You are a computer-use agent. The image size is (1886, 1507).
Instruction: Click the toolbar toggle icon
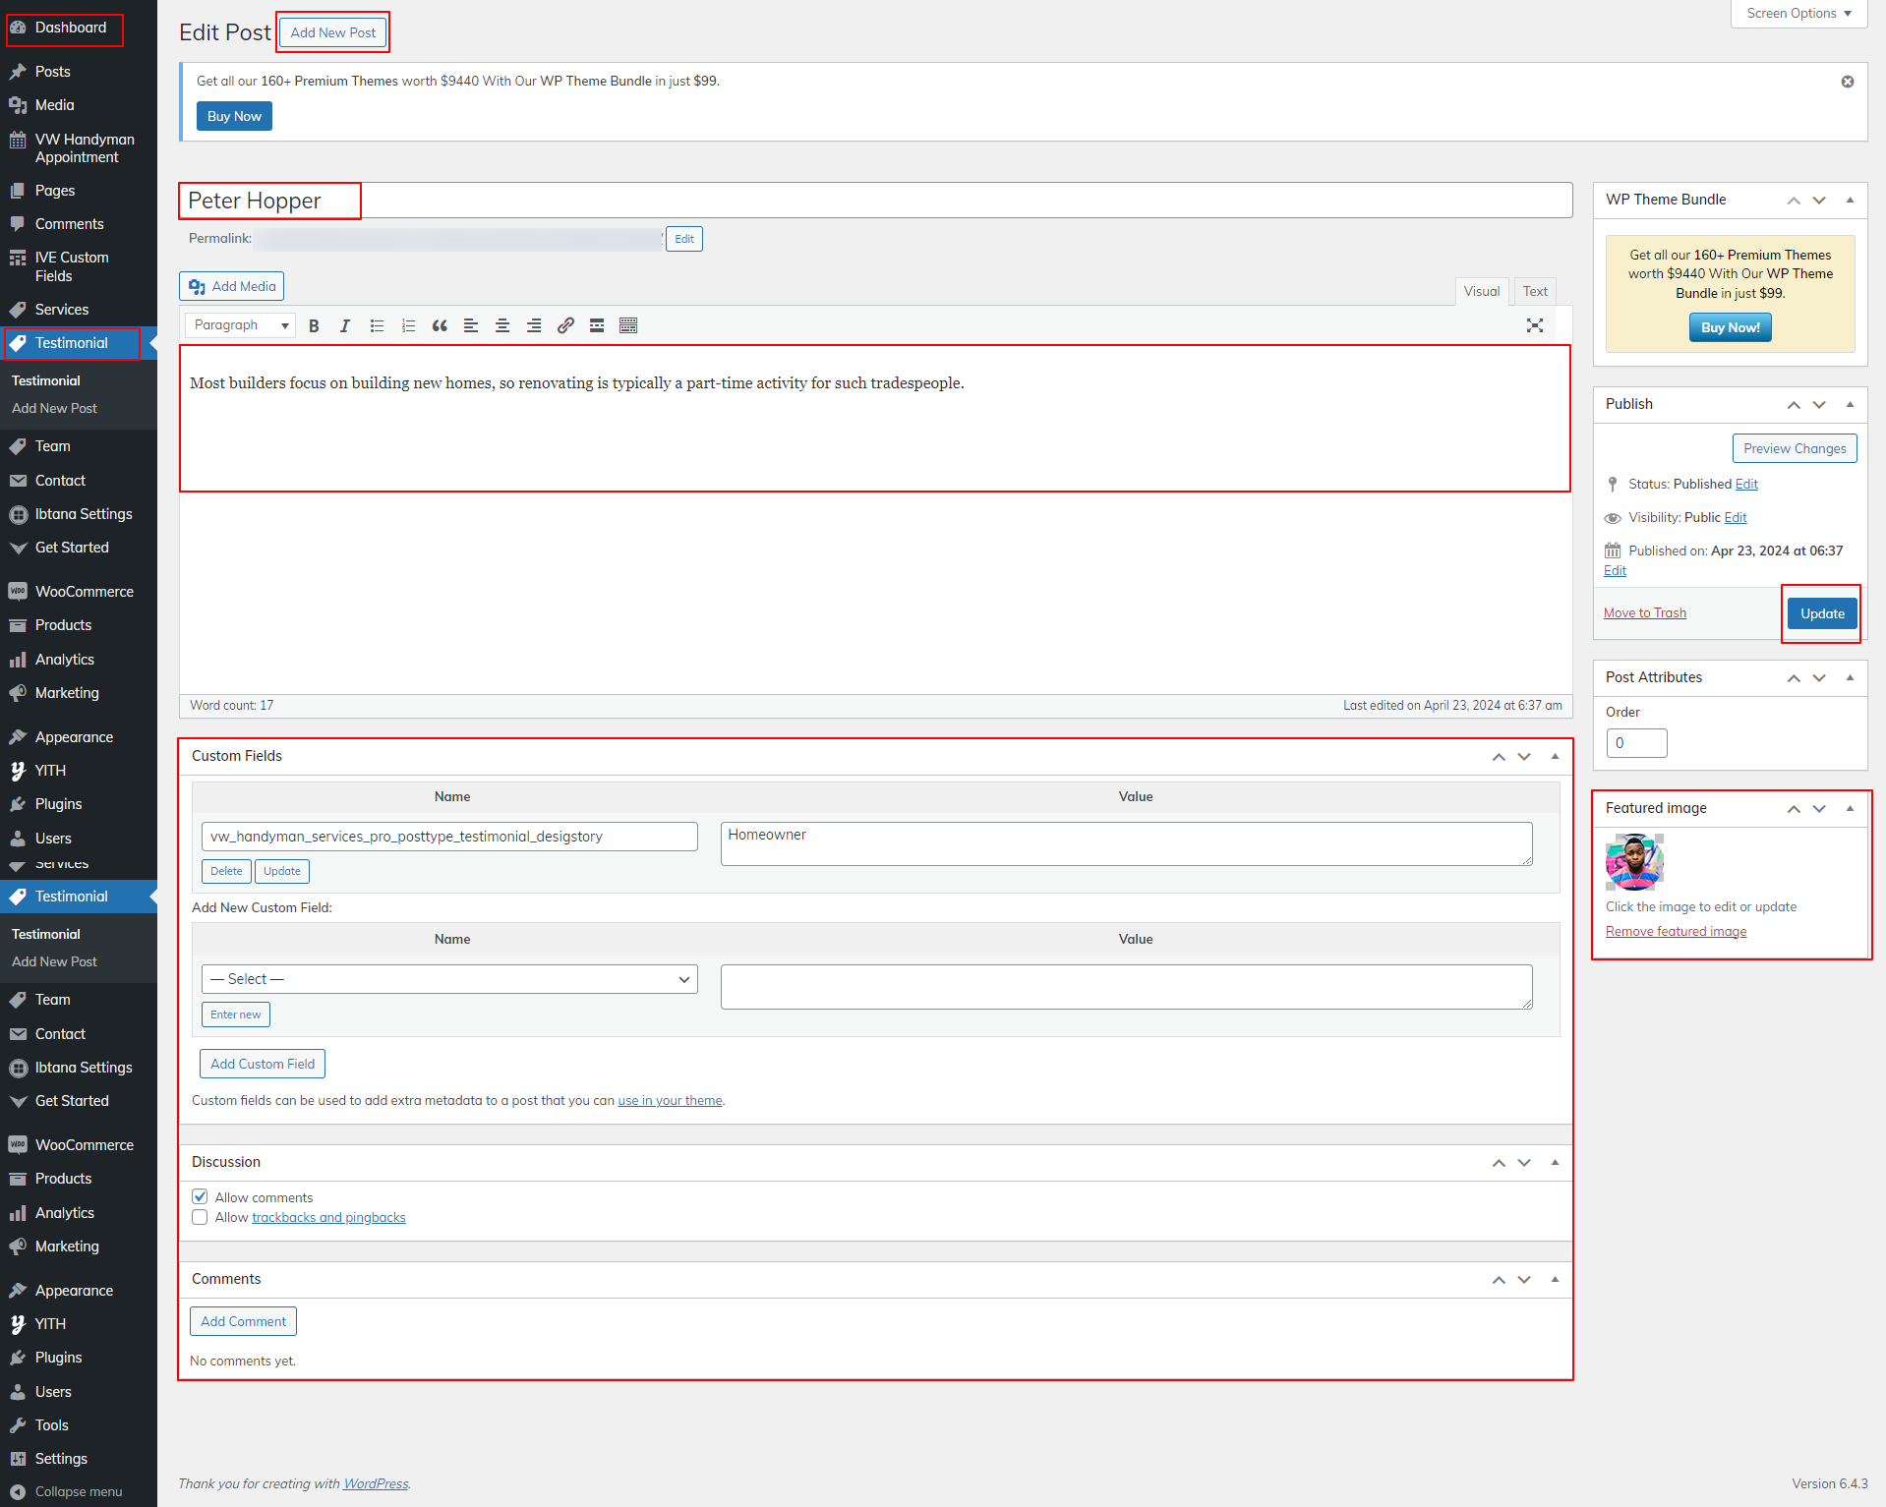[x=628, y=326]
